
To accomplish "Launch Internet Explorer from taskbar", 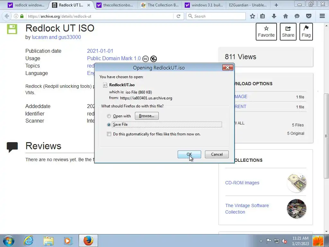I will (x=28, y=241).
